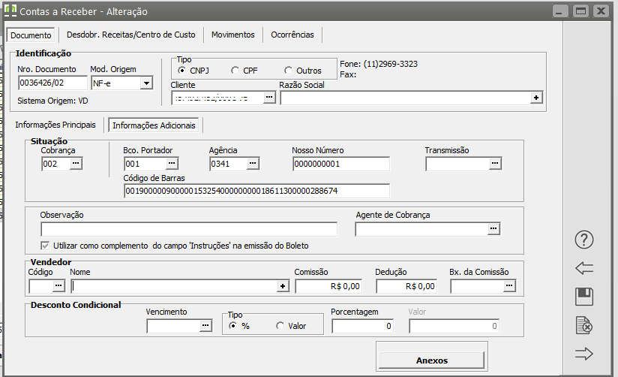Click the left arrow previous record icon
This screenshot has width=618, height=377.
[x=584, y=268]
